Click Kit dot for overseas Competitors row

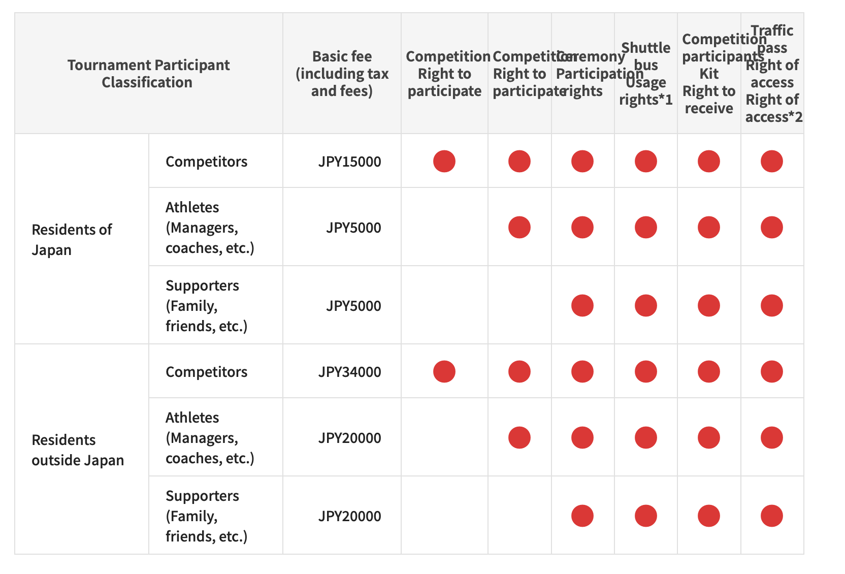coord(708,372)
